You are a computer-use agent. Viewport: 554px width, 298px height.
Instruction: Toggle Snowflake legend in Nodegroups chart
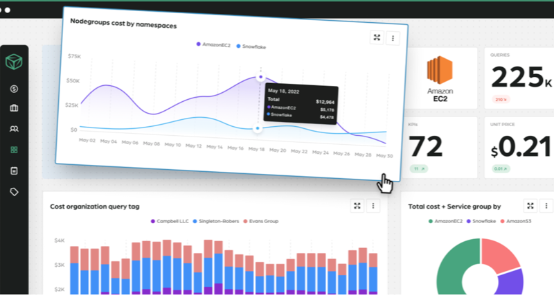tap(251, 46)
